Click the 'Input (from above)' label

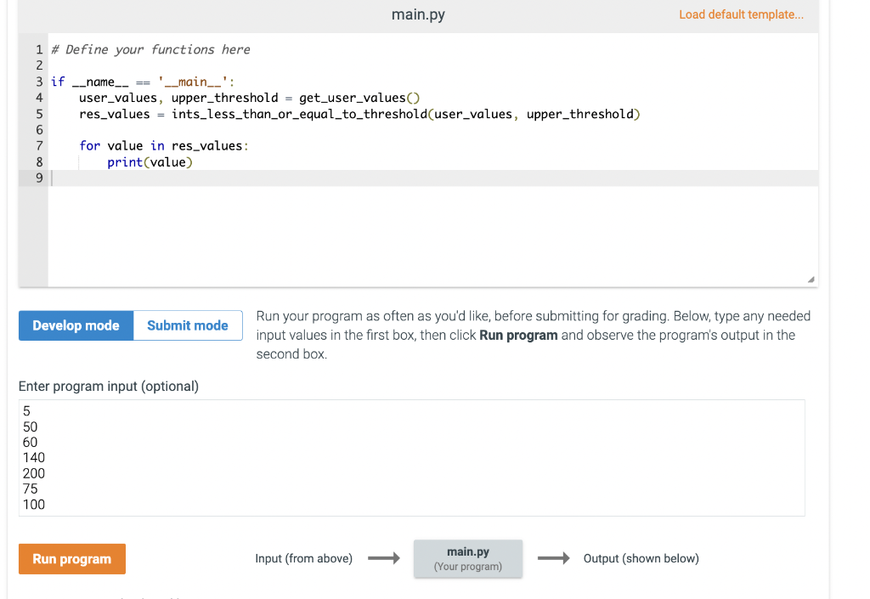tap(303, 558)
